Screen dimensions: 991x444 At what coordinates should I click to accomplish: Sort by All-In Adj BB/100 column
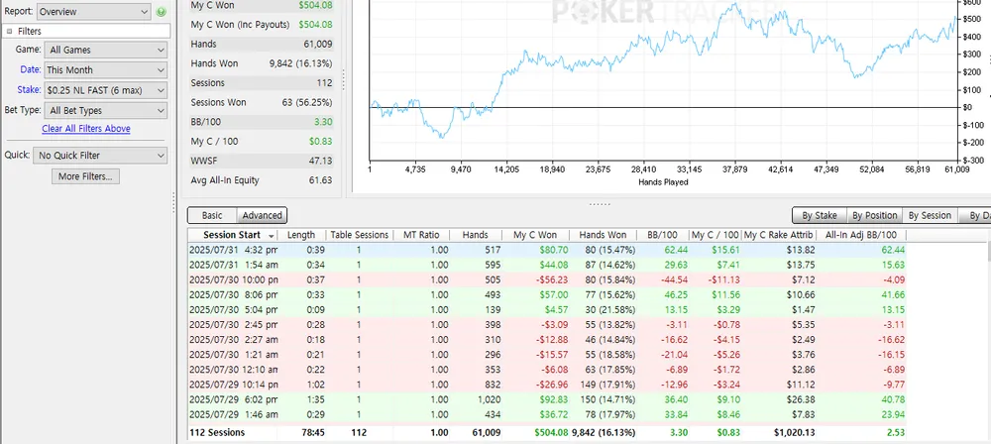coord(861,235)
